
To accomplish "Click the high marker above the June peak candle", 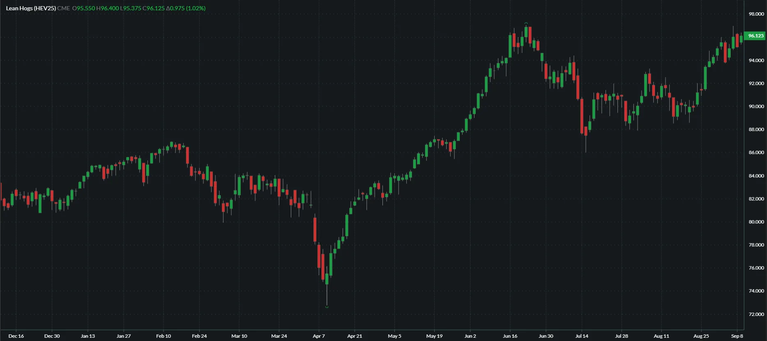I will click(x=526, y=23).
